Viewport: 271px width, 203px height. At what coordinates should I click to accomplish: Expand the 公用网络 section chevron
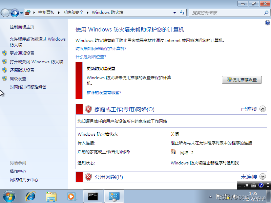tap(263, 177)
